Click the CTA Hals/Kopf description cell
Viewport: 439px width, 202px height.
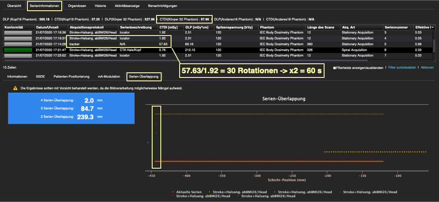pyautogui.click(x=129, y=50)
